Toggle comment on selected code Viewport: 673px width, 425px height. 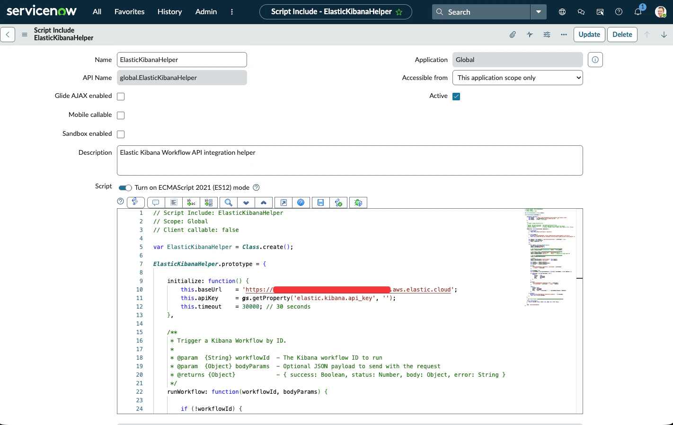156,203
